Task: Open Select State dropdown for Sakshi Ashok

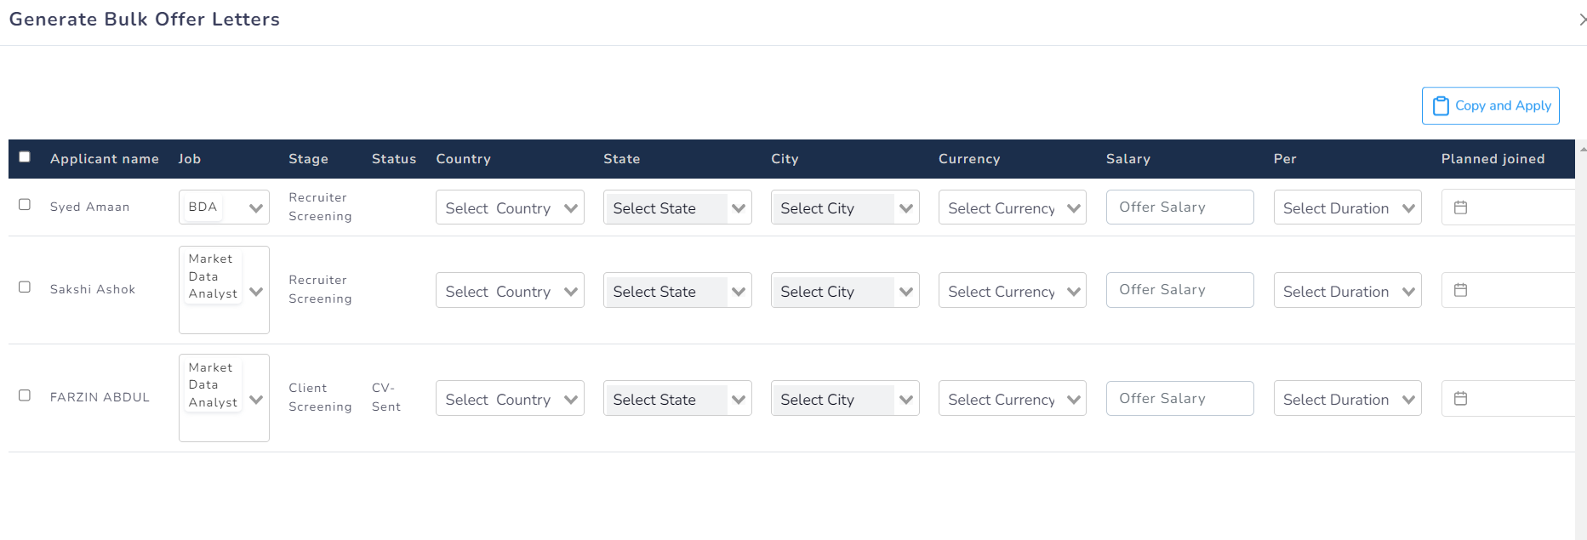Action: (676, 291)
